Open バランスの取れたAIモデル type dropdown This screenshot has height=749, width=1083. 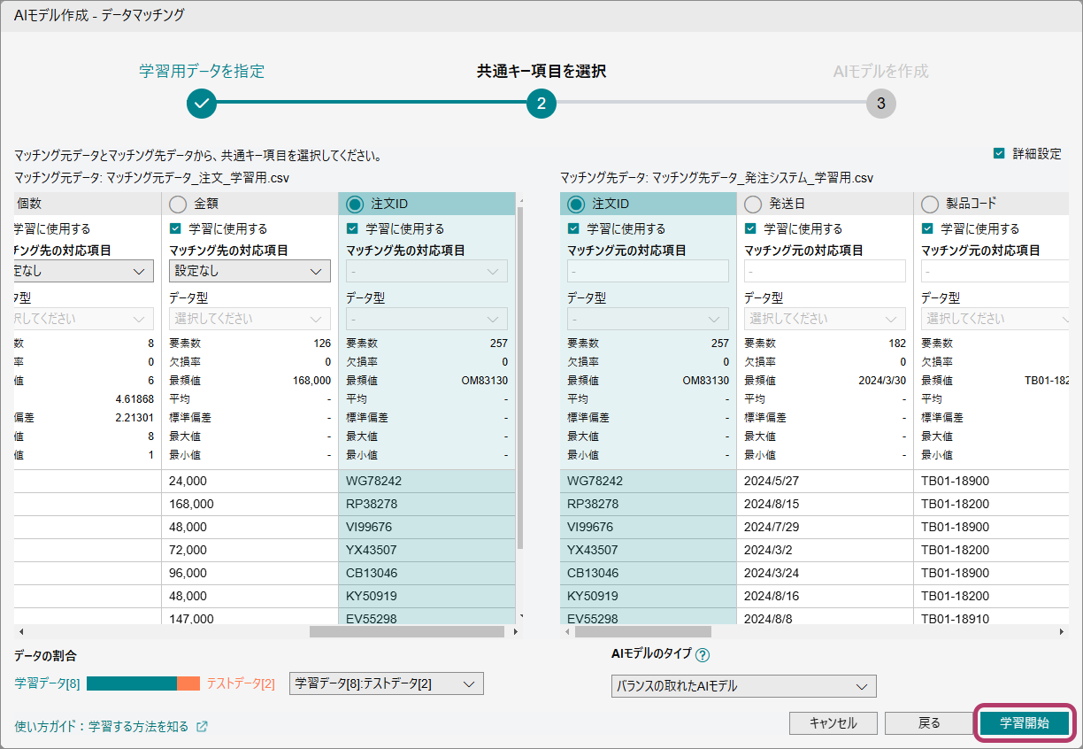pos(744,686)
